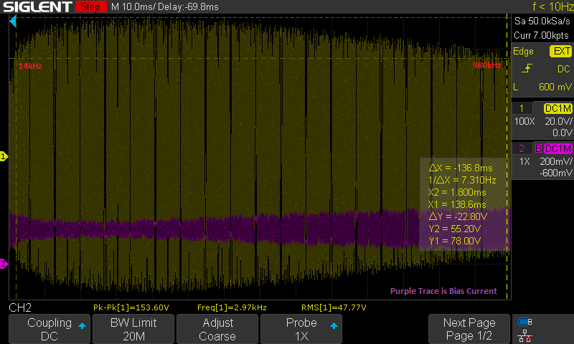Open the Coupling DC dropdown
Image resolution: width=574 pixels, height=344 pixels.
(50, 329)
